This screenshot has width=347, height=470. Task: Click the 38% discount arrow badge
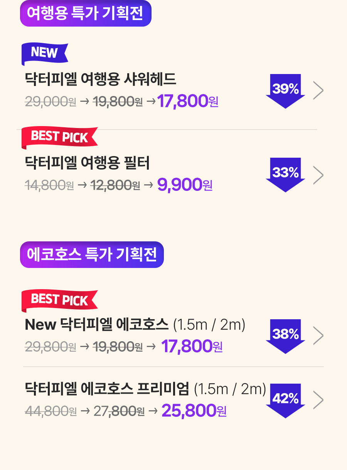[x=285, y=337]
